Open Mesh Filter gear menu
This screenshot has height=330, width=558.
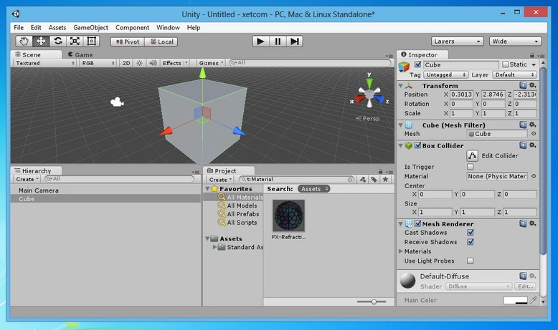(x=533, y=125)
